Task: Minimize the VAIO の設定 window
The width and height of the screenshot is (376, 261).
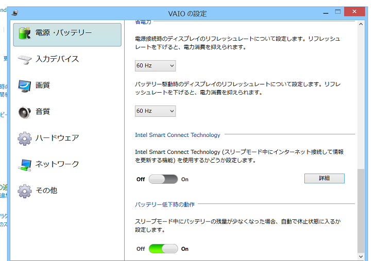Action: [326, 12]
